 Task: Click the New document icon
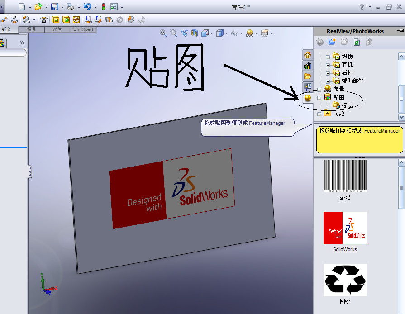(x=22, y=7)
